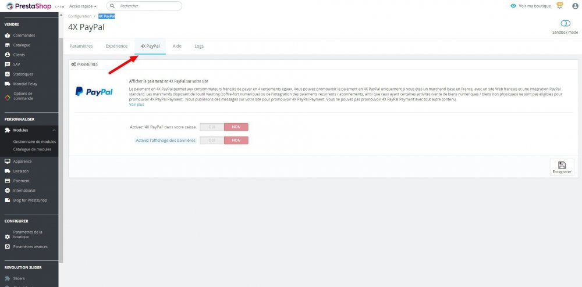Select OUI for affichage des bannières

pyautogui.click(x=212, y=141)
